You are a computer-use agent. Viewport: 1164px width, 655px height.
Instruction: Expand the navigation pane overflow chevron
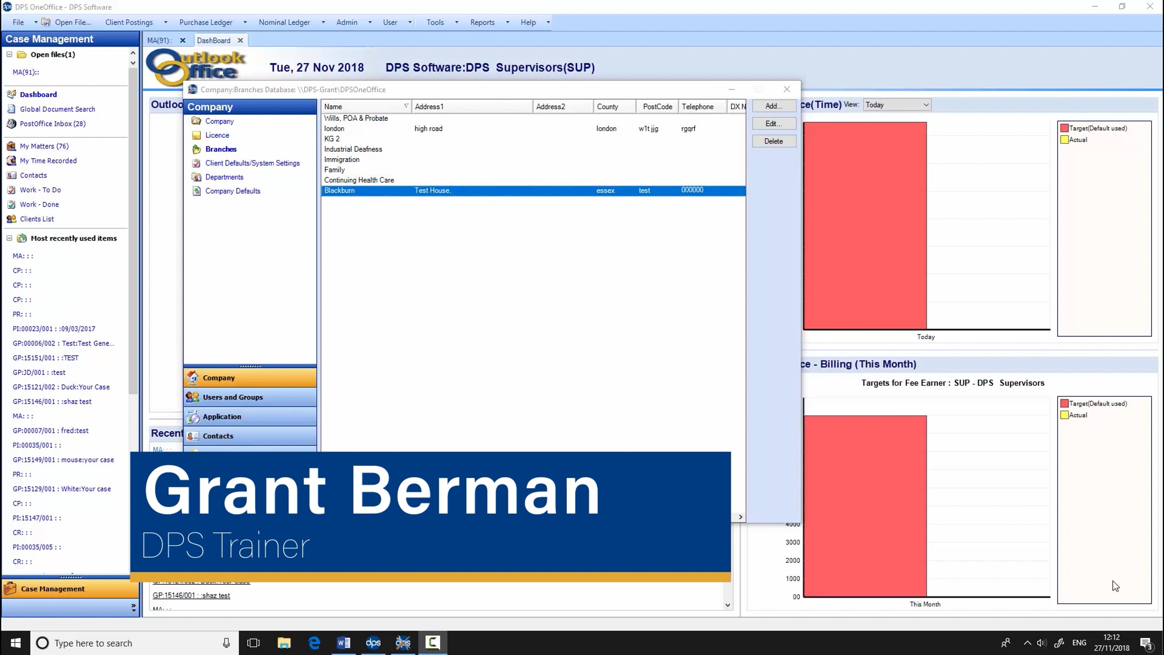coord(133,607)
